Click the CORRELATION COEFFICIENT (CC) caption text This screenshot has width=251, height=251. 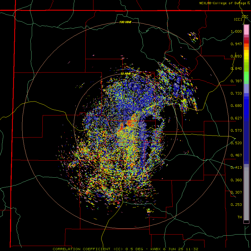pos(88,249)
